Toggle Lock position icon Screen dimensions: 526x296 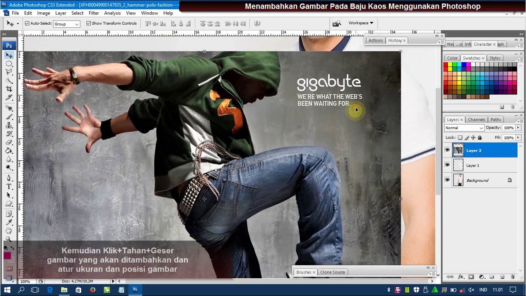[473, 138]
